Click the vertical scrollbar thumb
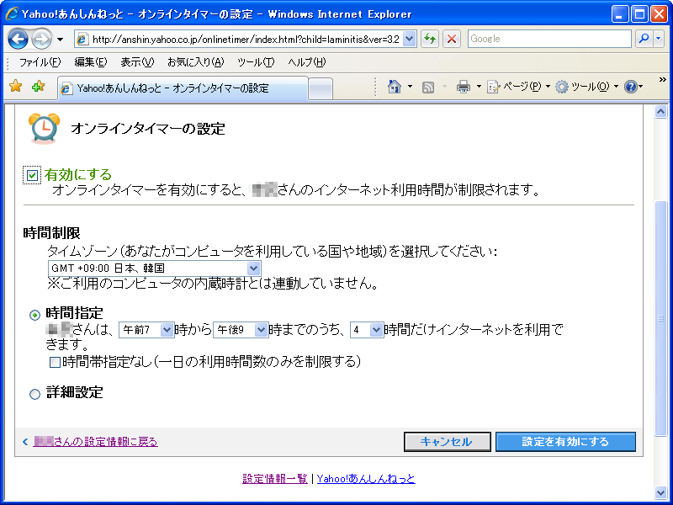The image size is (673, 505). (x=661, y=318)
